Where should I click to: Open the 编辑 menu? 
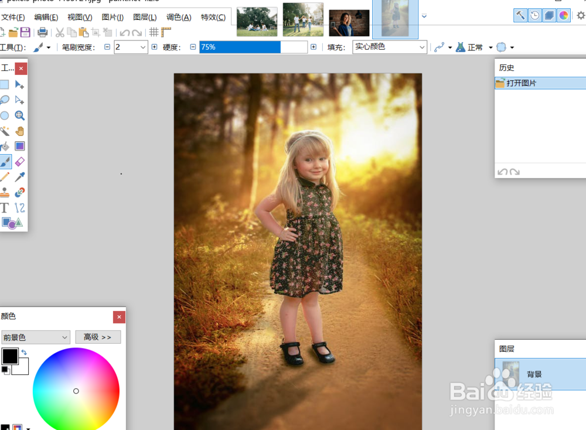tap(46, 18)
